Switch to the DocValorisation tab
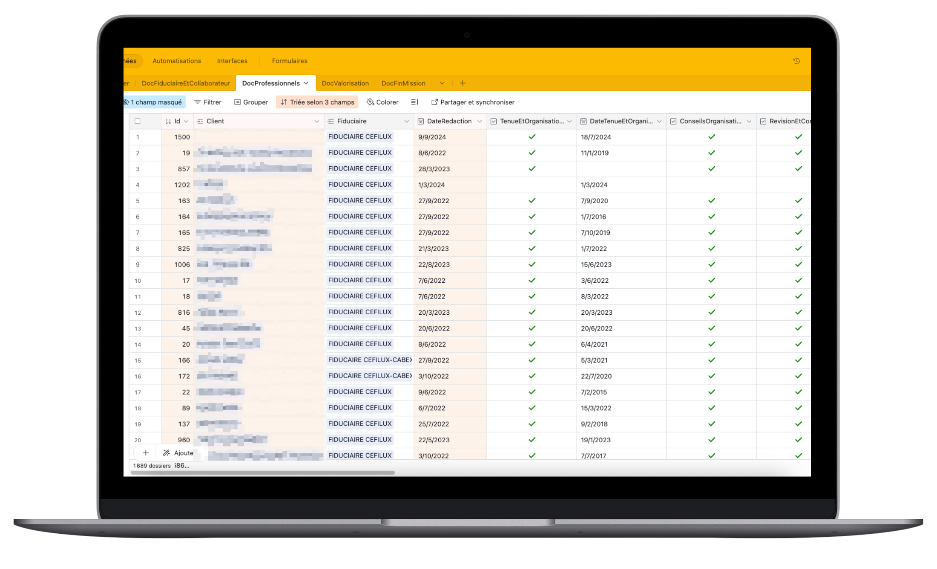The width and height of the screenshot is (937, 569). pyautogui.click(x=345, y=83)
